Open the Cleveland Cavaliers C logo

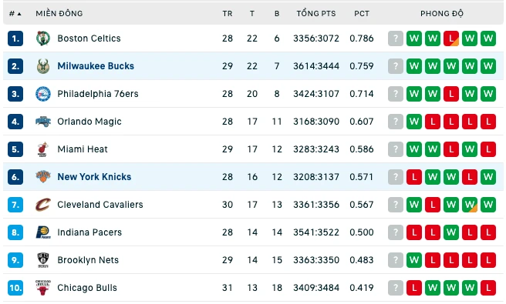point(43,205)
